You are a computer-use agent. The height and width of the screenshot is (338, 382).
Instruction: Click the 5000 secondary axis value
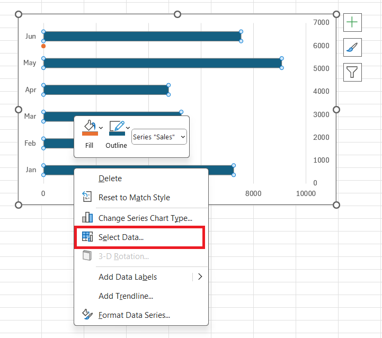(x=321, y=68)
